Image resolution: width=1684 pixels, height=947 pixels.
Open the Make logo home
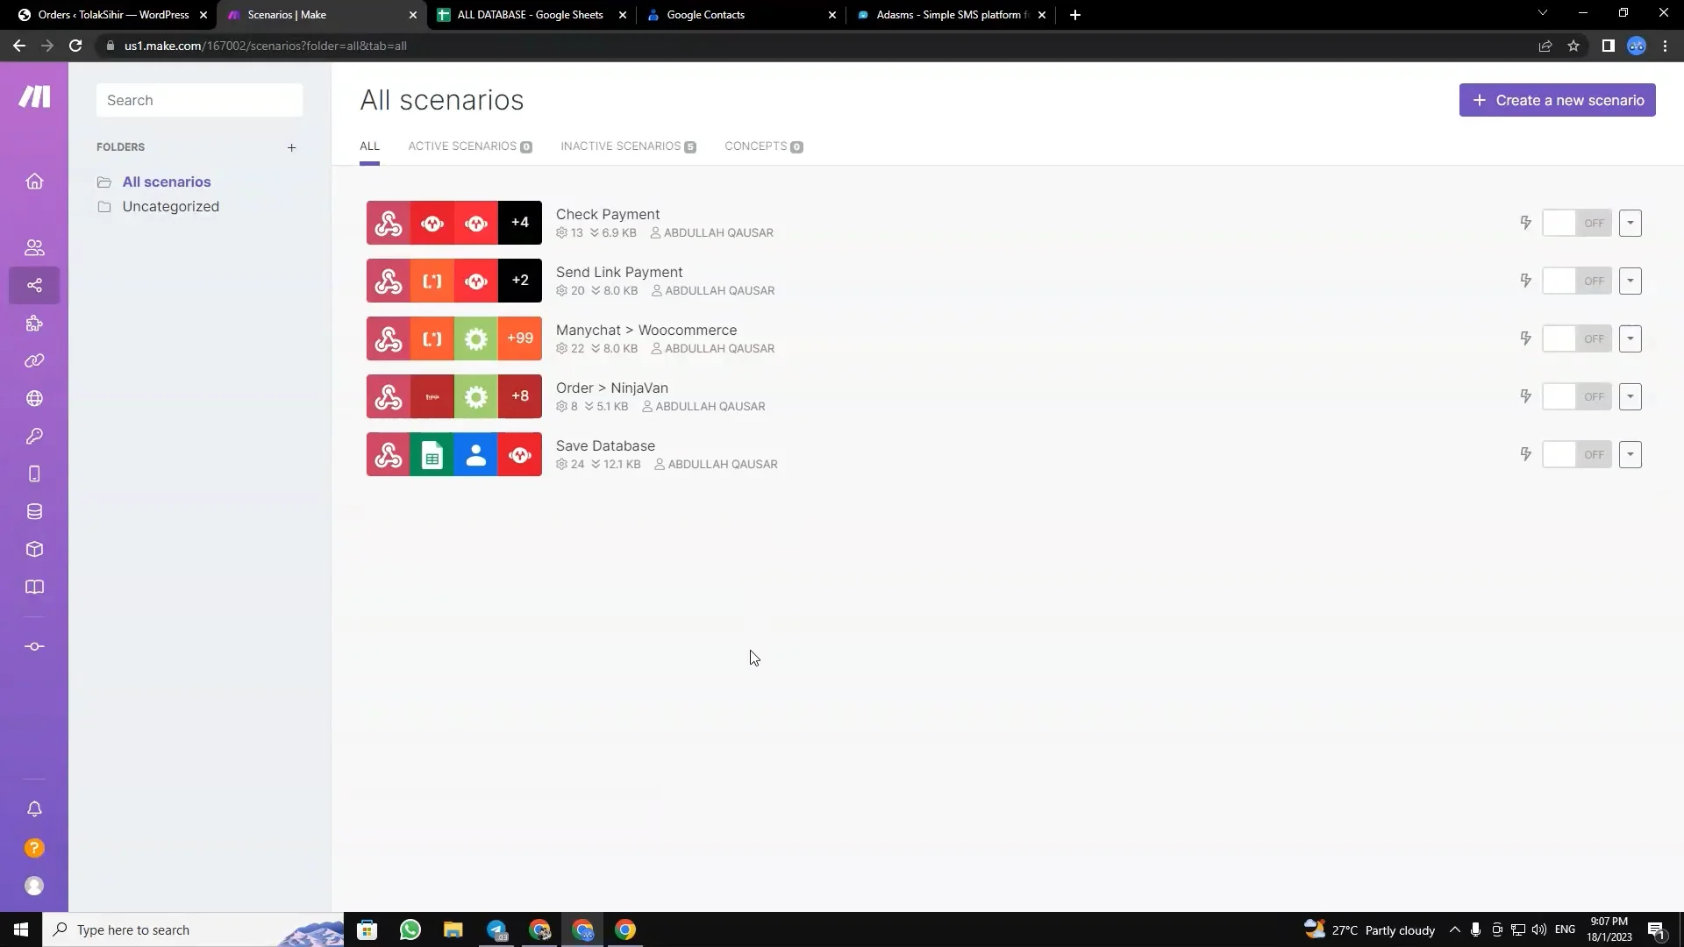(34, 96)
